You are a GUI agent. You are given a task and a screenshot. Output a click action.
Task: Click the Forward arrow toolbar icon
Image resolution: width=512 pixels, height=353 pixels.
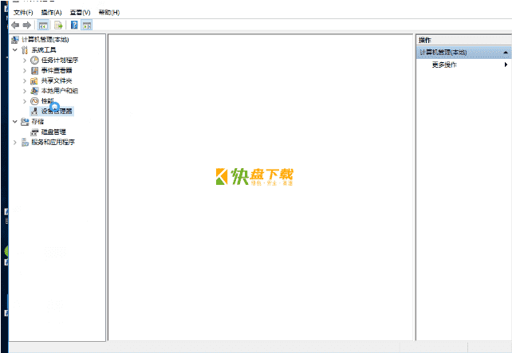[27, 25]
